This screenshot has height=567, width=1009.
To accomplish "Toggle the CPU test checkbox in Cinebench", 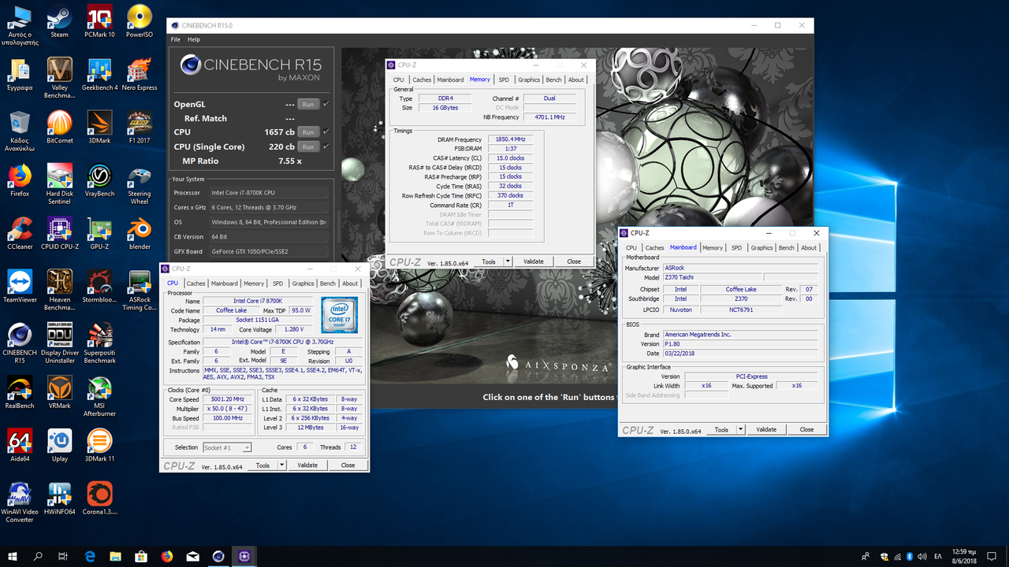I will (326, 132).
